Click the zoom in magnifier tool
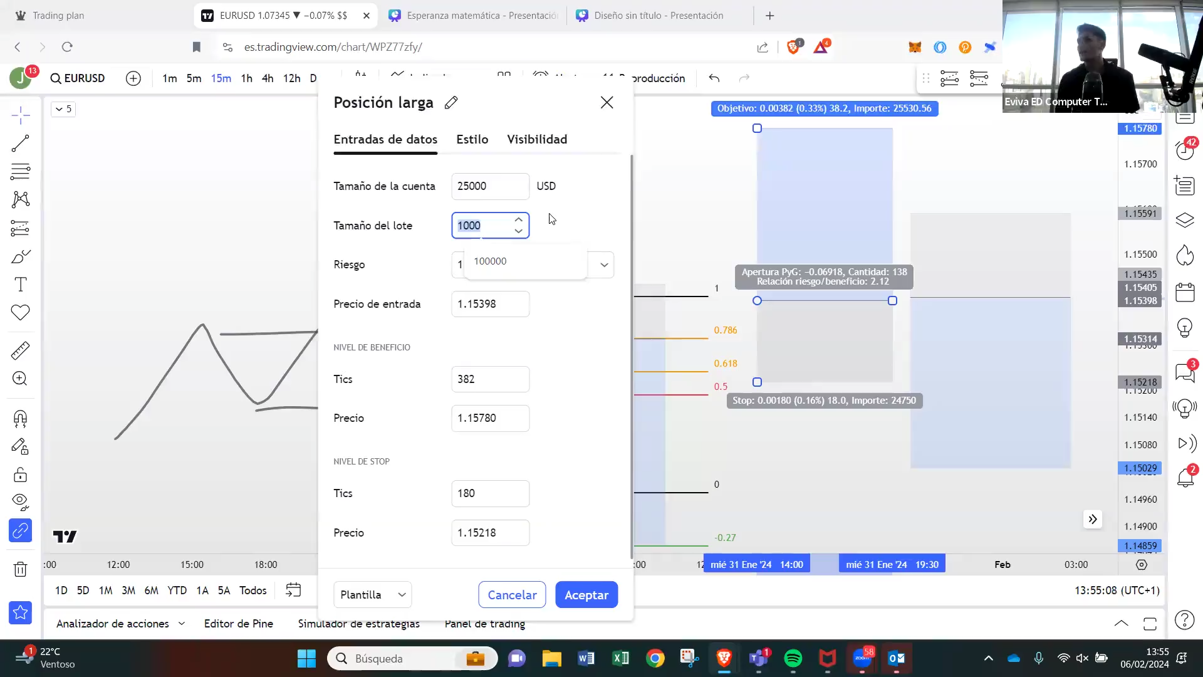Image resolution: width=1203 pixels, height=677 pixels. pyautogui.click(x=20, y=379)
